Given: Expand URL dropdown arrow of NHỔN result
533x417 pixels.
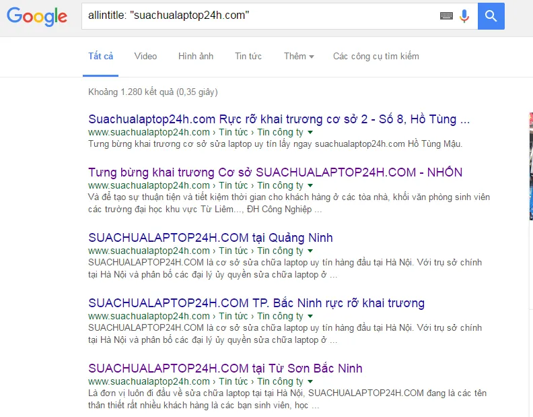Looking at the screenshot, I should (x=310, y=185).
